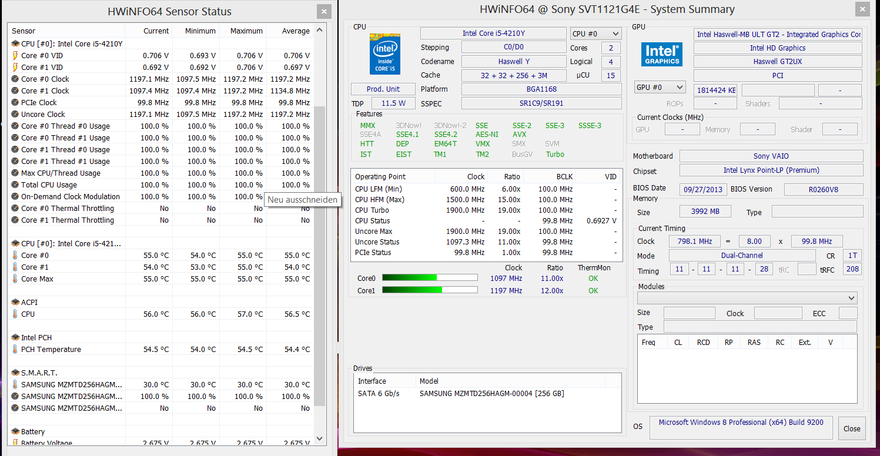Click the icon for Core #1 Thread #1 Usage
The width and height of the screenshot is (880, 456).
coord(15,161)
